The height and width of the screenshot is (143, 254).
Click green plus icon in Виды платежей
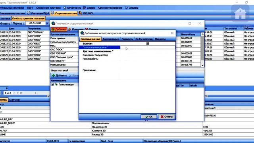53,75
